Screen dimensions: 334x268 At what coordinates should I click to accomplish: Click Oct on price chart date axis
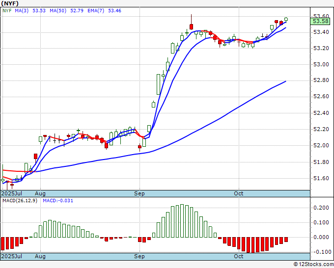[238, 193]
